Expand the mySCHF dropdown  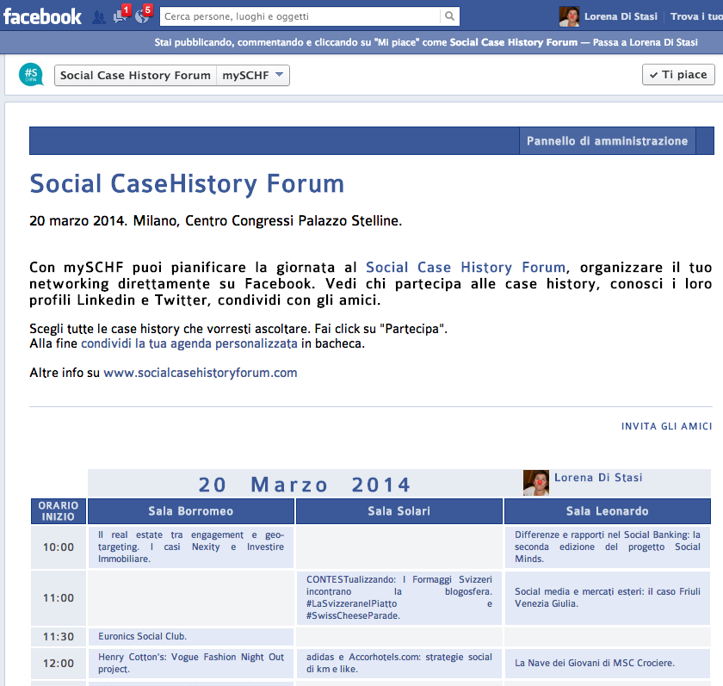(253, 76)
